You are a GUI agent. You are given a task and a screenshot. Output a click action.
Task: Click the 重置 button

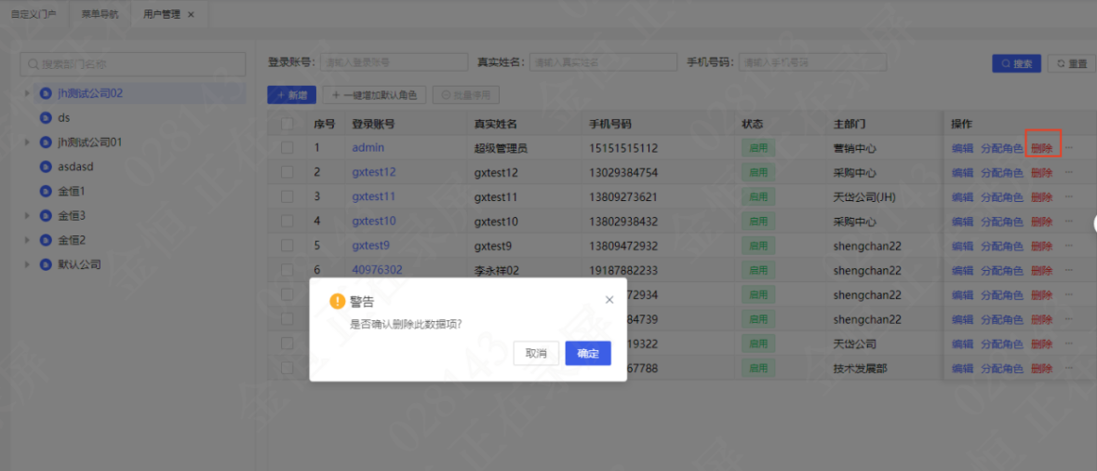1071,63
